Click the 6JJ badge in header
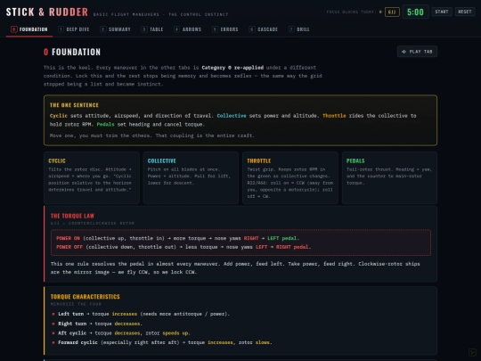This screenshot has height=361, width=481. 392,12
